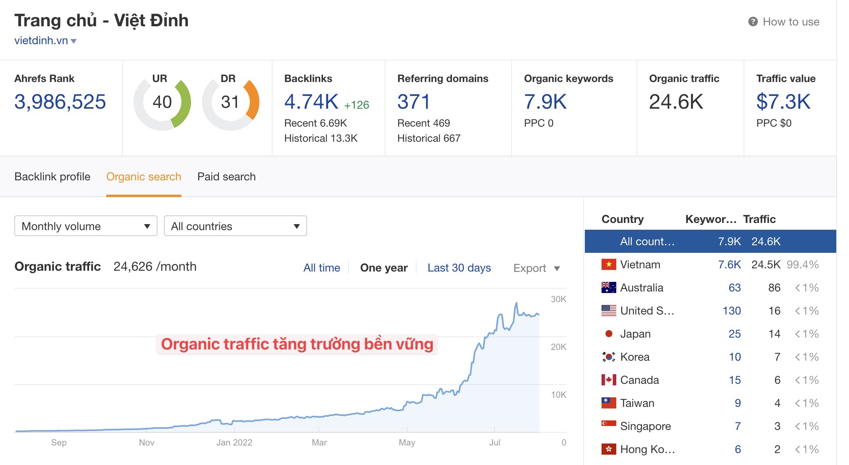Select the Organic search tab
This screenshot has height=465, width=849.
[144, 176]
